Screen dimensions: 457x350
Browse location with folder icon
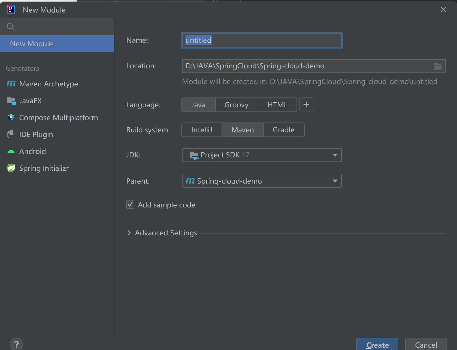[438, 66]
